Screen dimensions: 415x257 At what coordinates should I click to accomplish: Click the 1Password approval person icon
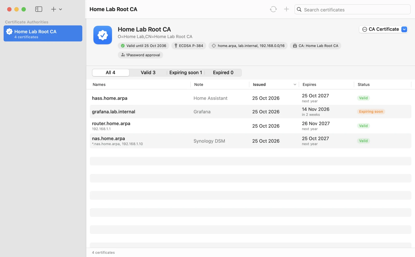pyautogui.click(x=123, y=55)
